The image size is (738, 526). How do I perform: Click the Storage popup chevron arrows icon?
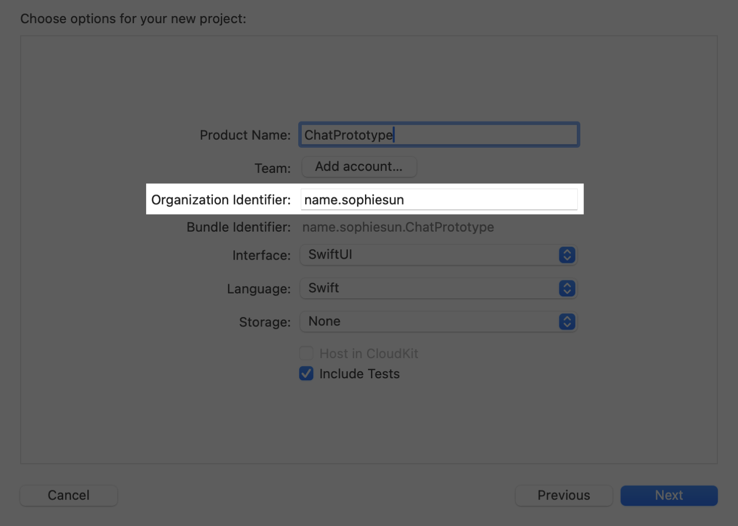567,322
